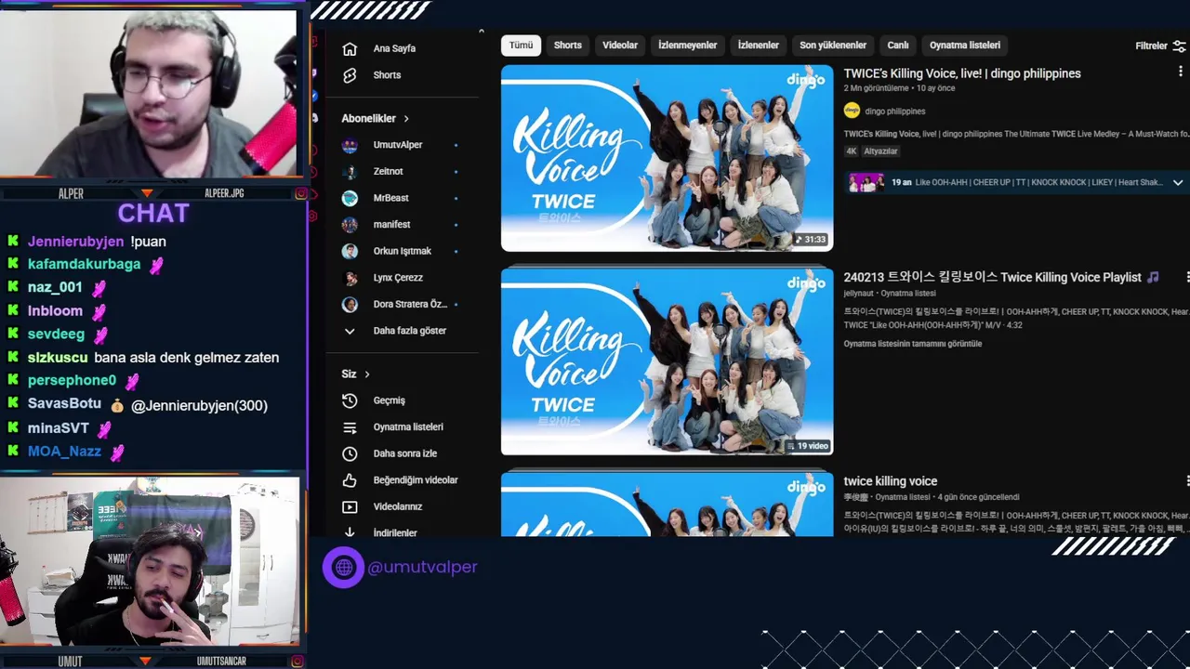Open Lynx Çerezz channel avatar

pos(350,278)
